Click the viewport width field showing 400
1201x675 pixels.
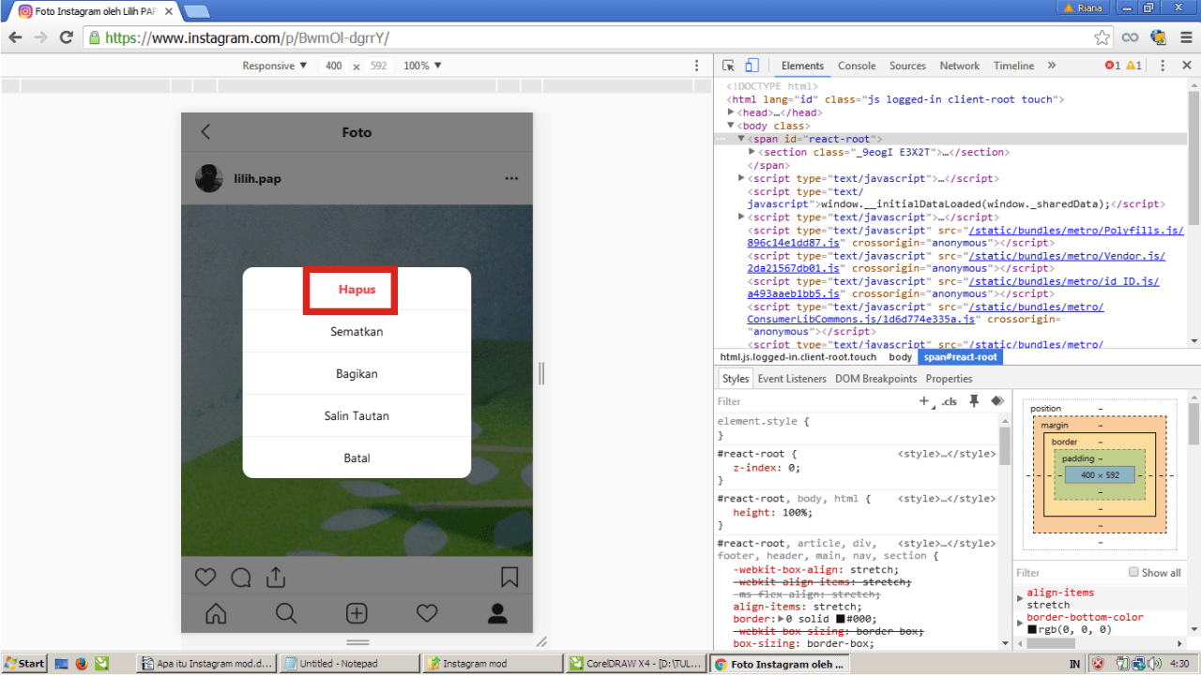pos(334,66)
